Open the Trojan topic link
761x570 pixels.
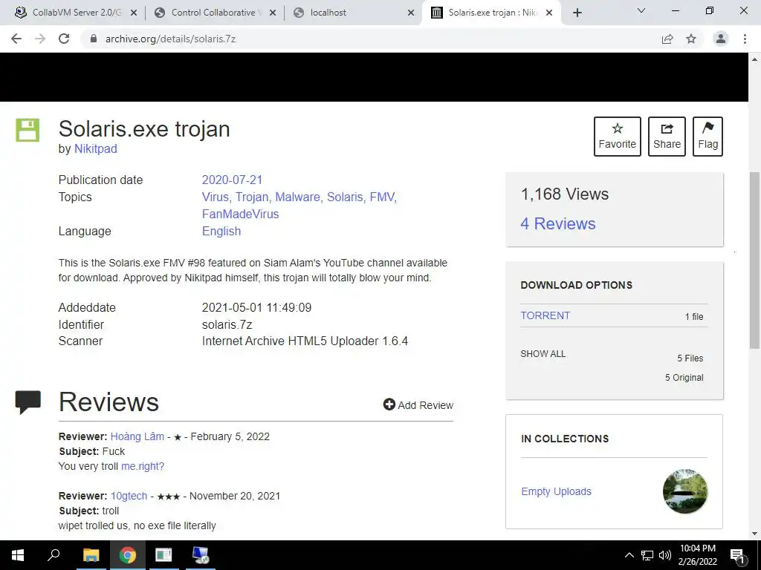252,197
